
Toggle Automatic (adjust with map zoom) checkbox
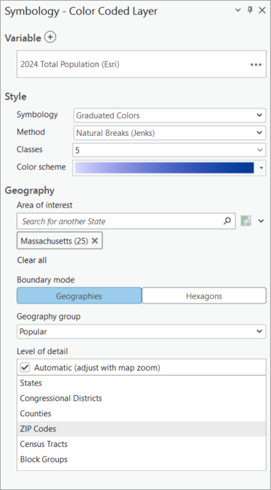click(25, 367)
